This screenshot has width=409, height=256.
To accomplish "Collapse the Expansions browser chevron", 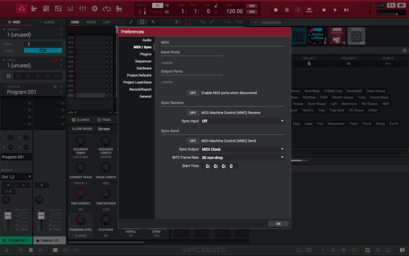I will (x=255, y=22).
